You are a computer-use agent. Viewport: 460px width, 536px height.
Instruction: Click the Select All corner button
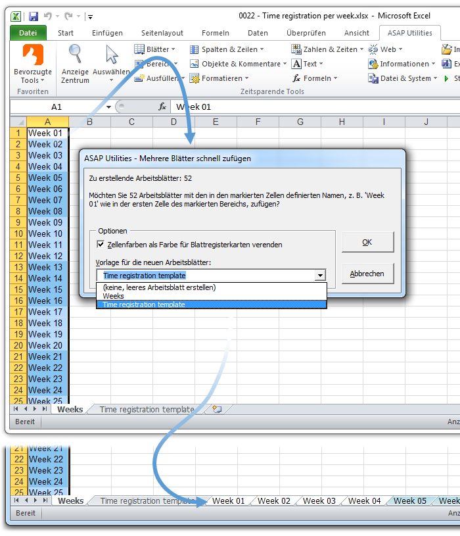pos(18,122)
